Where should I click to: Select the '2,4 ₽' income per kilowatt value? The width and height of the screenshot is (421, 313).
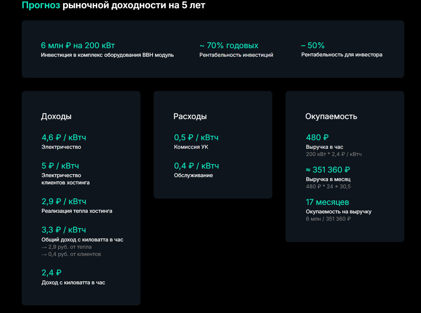[x=51, y=273]
